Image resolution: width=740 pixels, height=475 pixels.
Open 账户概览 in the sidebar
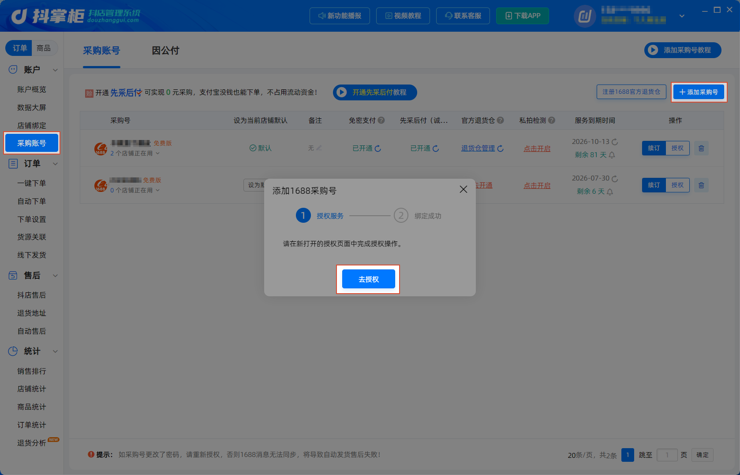click(x=32, y=89)
